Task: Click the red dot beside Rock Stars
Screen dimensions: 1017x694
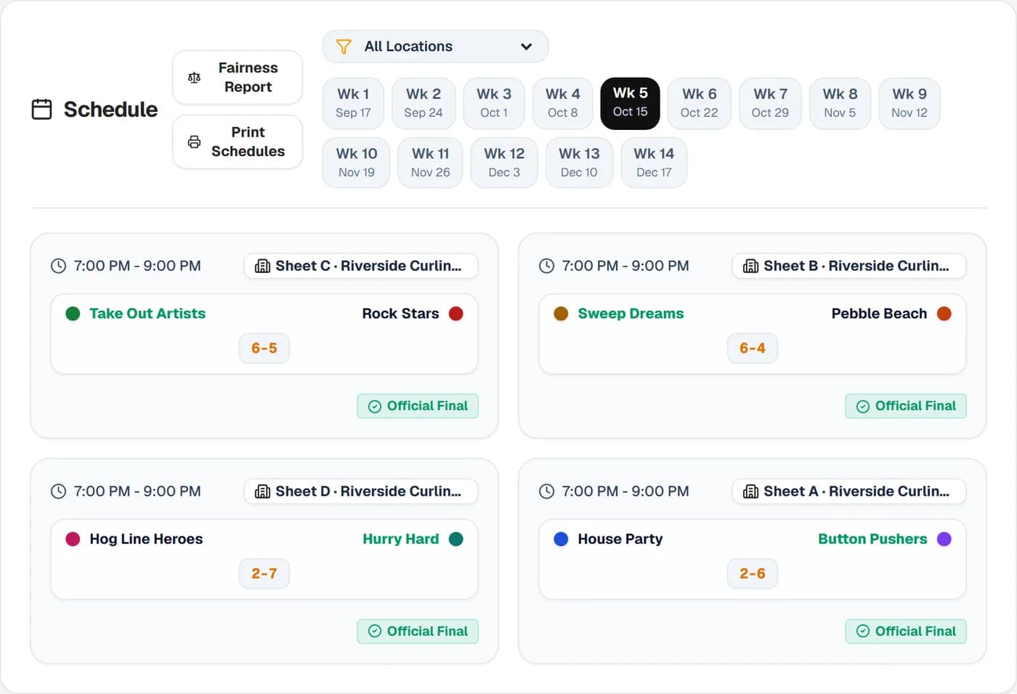Action: pos(456,314)
